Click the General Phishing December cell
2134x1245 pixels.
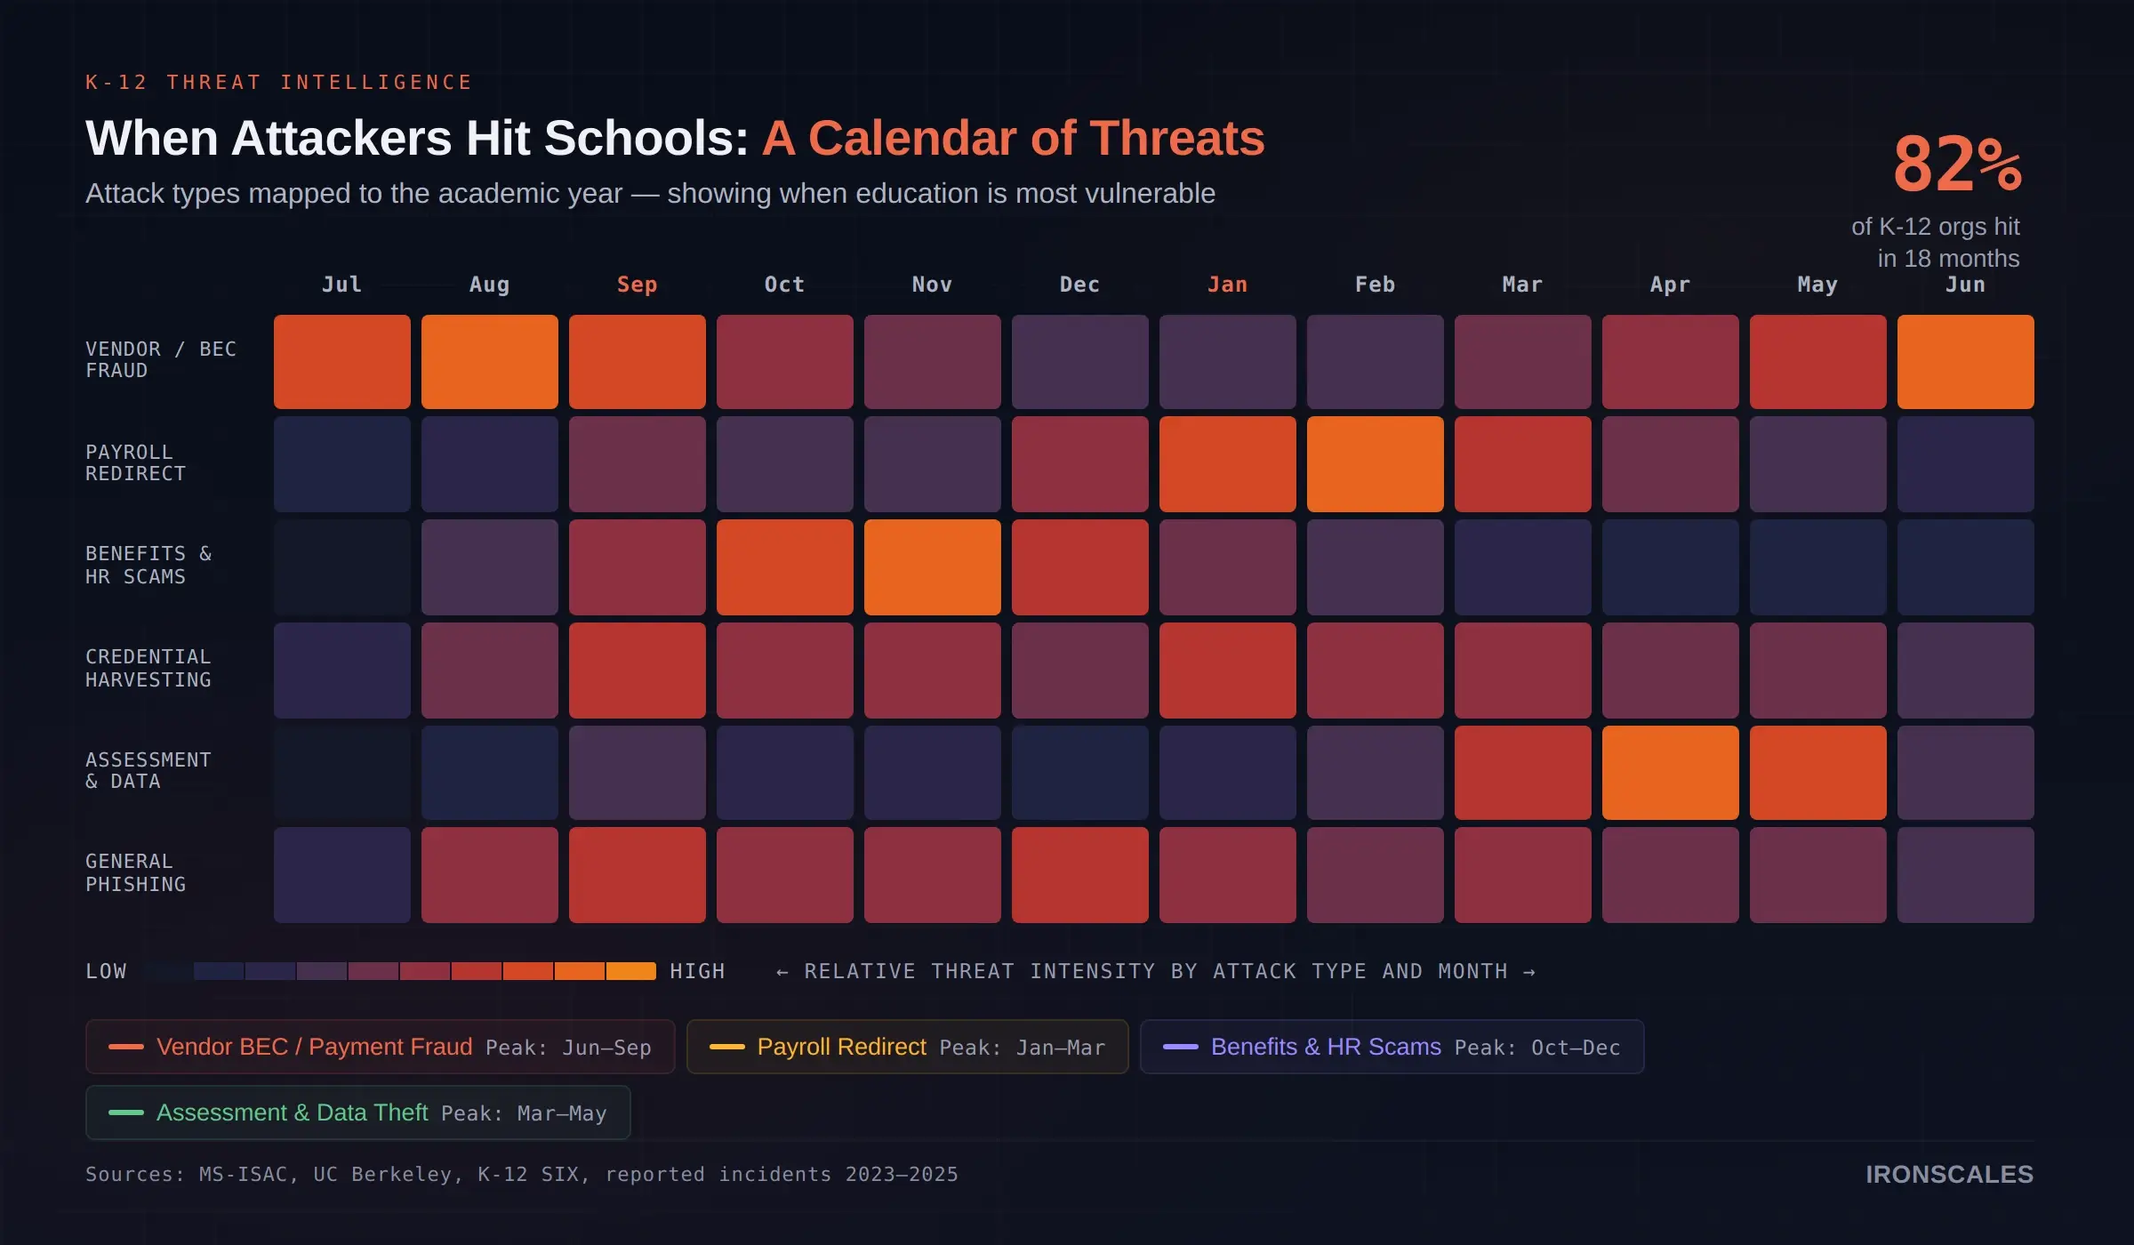1079,875
